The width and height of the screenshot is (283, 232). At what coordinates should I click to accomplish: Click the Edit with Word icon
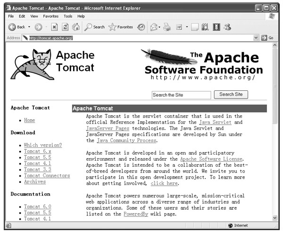point(179,27)
